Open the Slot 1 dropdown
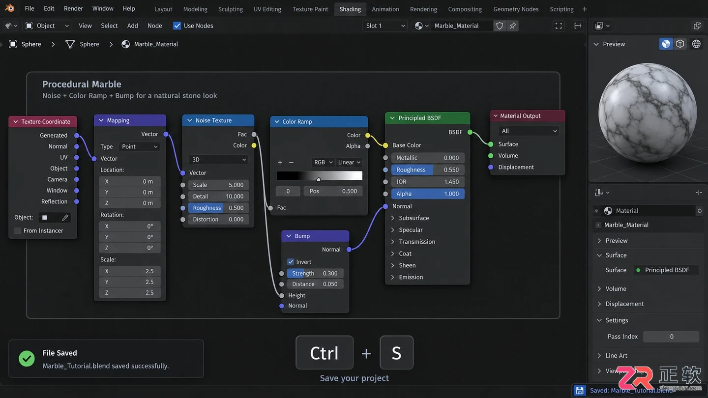Image resolution: width=708 pixels, height=398 pixels. (x=385, y=26)
